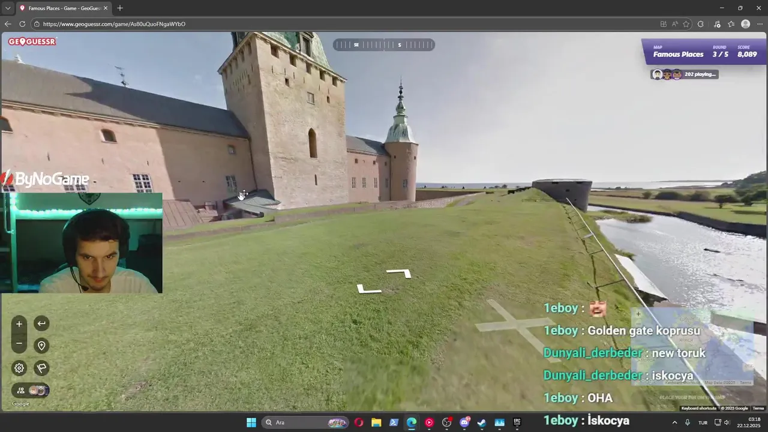This screenshot has width=768, height=432.
Task: Return to checkpoint with pin icon
Action: coord(41,346)
